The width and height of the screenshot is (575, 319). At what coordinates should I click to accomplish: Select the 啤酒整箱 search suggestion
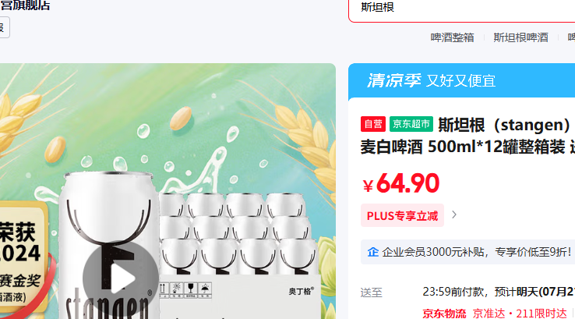(x=452, y=37)
